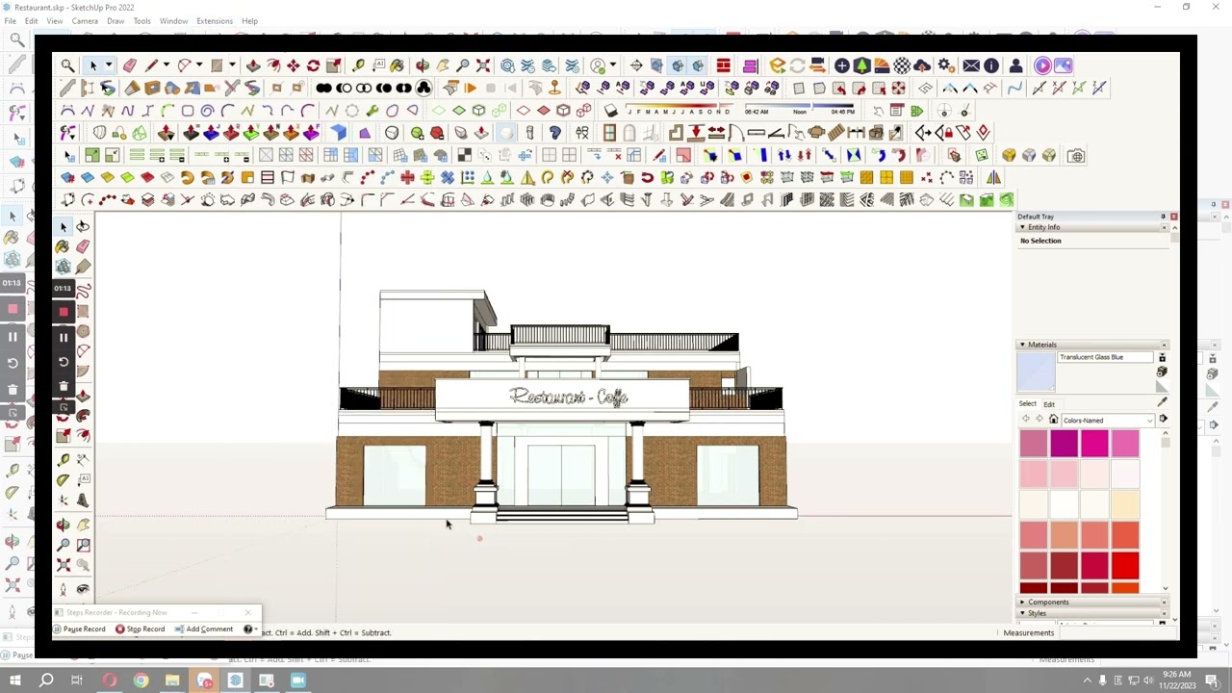Activate the Pan hand tool
The width and height of the screenshot is (1232, 693).
(x=443, y=65)
